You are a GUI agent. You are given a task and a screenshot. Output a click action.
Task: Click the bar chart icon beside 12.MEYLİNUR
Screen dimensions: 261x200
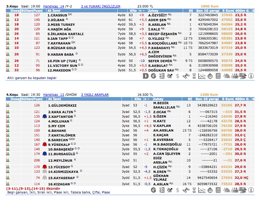(x=8, y=160)
